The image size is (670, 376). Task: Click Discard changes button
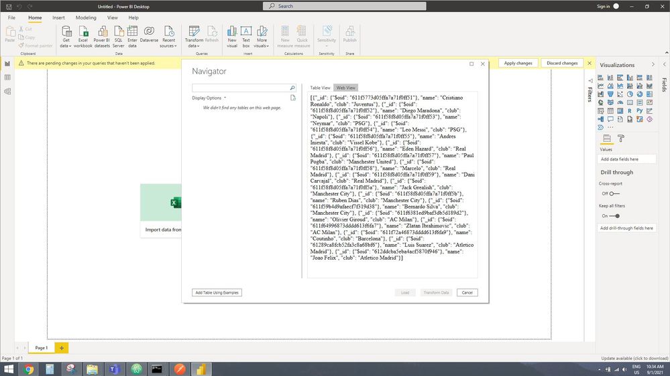562,63
